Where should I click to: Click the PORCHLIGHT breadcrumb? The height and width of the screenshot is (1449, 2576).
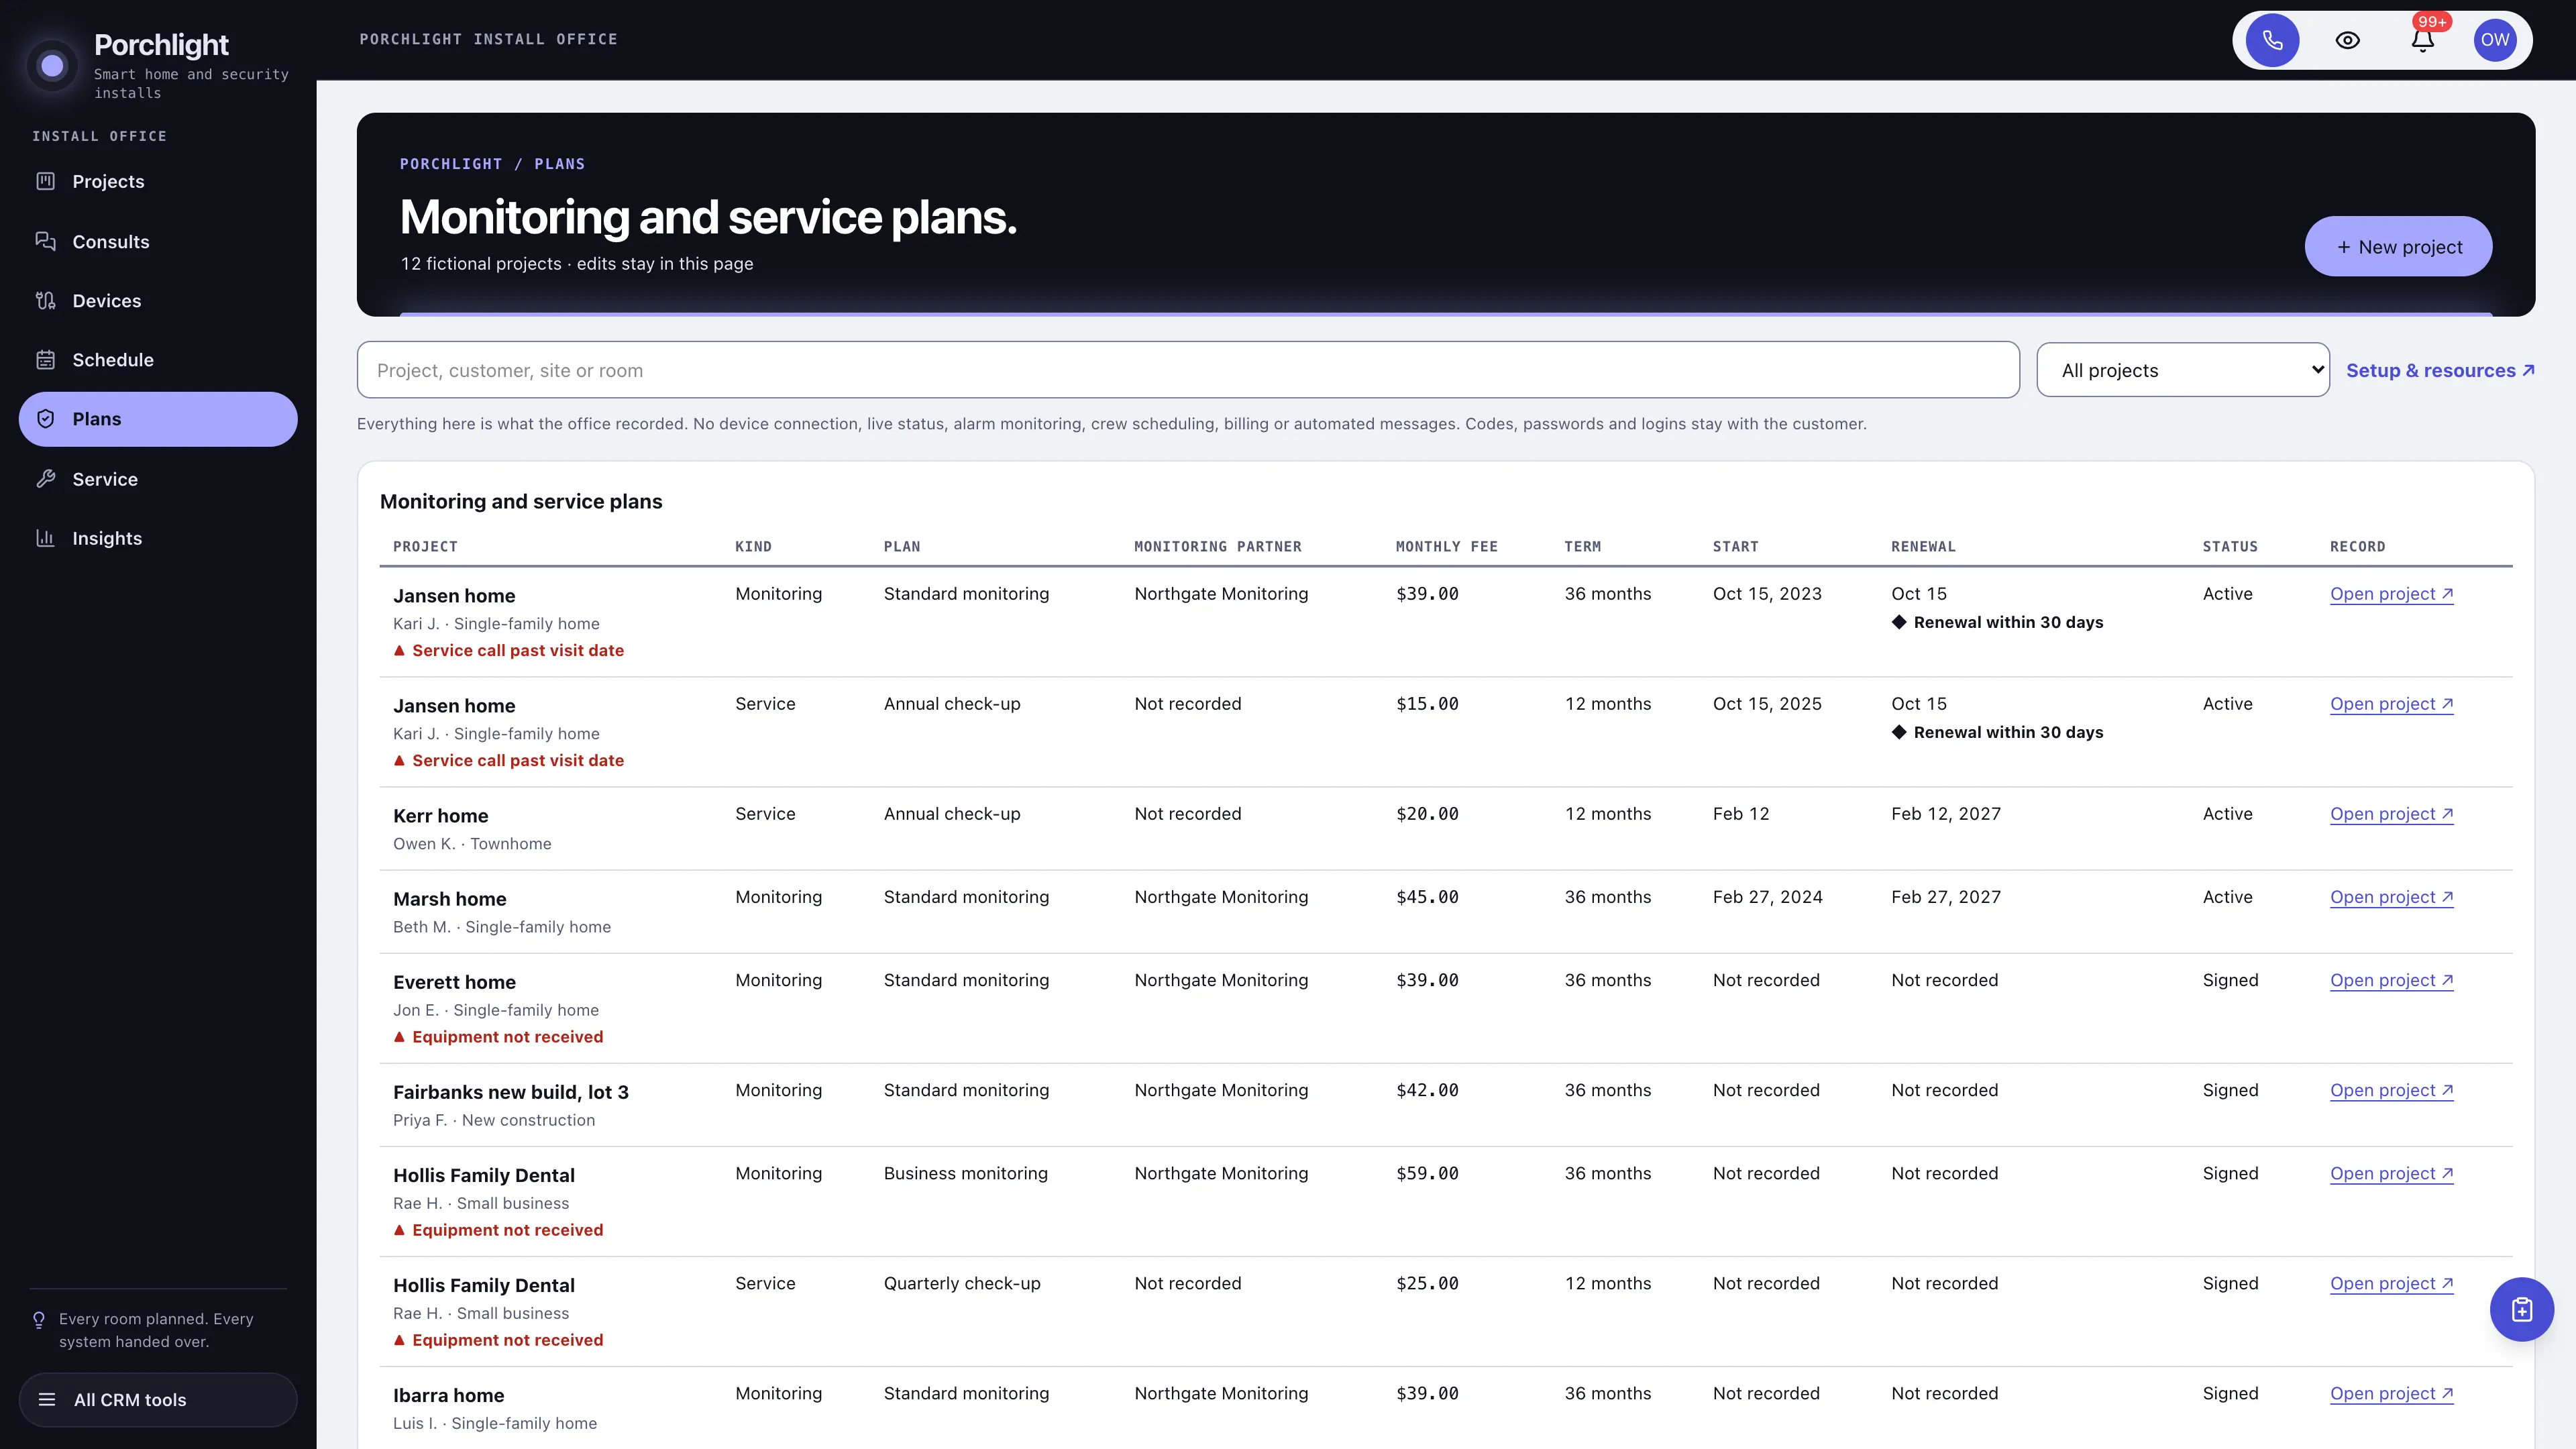tap(451, 164)
